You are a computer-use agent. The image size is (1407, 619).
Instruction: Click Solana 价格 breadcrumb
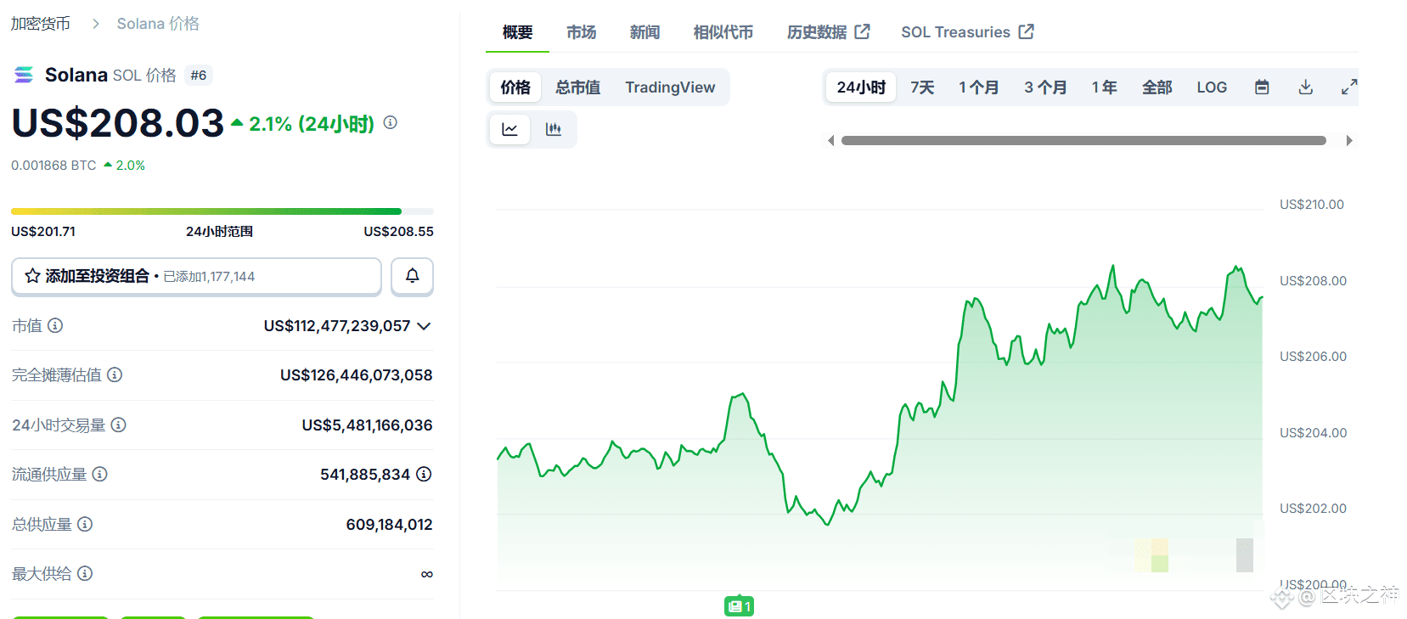tap(158, 24)
